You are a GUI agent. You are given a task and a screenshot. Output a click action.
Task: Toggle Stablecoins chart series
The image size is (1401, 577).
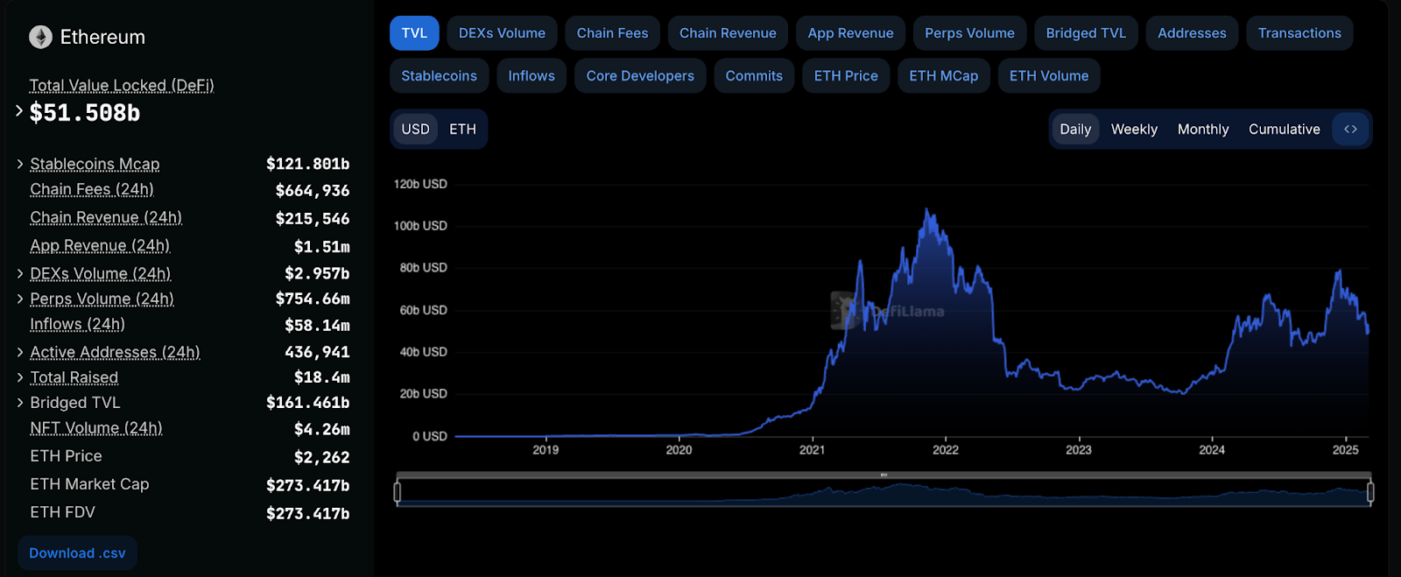click(x=439, y=76)
